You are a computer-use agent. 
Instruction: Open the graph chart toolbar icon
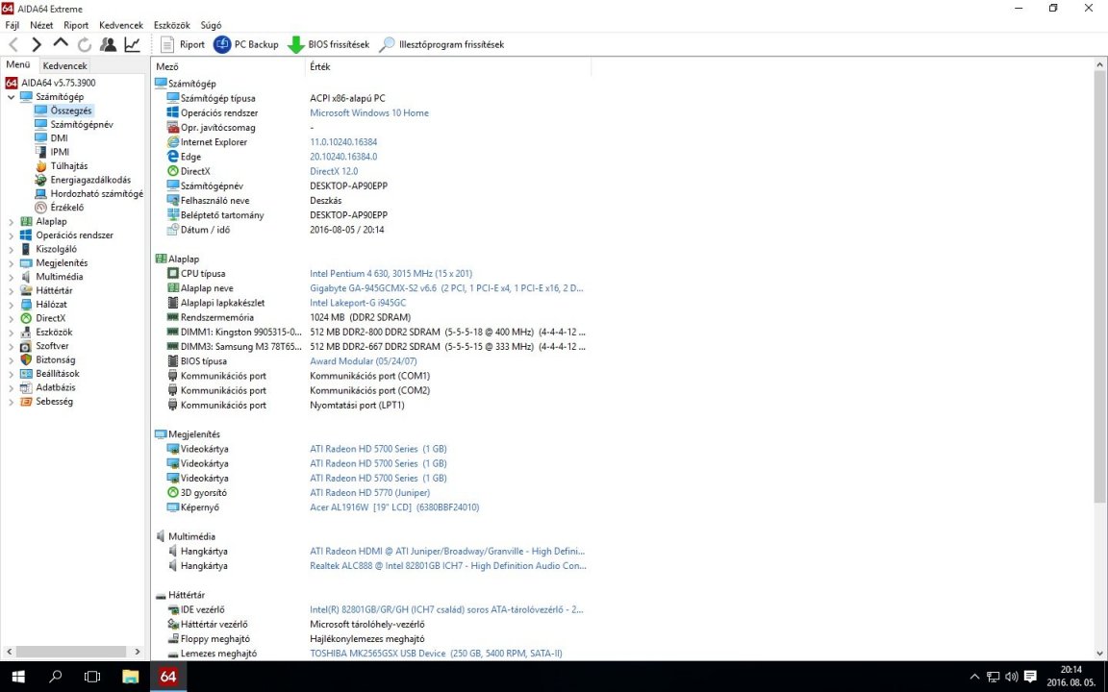click(132, 44)
